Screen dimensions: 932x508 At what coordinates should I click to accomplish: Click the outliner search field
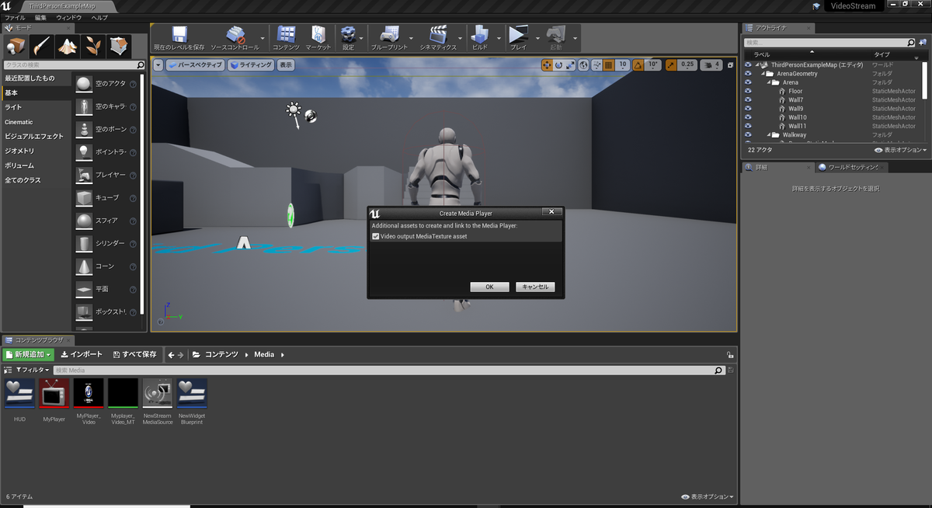(829, 43)
